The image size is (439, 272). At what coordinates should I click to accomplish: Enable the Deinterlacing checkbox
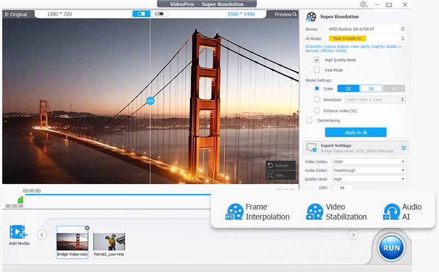[x=309, y=120]
